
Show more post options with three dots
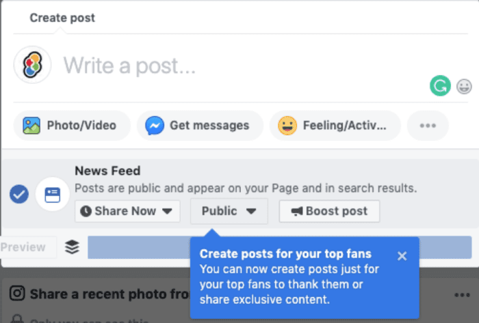coord(428,126)
